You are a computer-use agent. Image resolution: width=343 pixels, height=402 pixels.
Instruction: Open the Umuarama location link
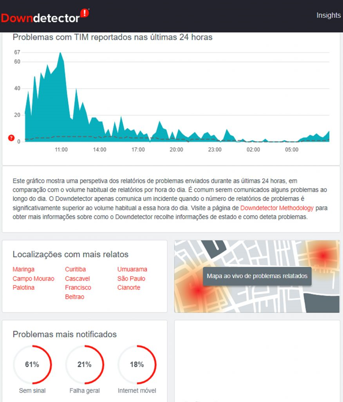132,269
